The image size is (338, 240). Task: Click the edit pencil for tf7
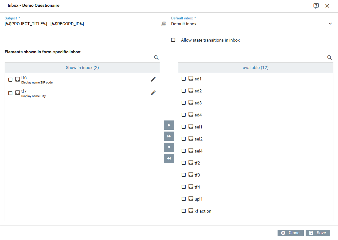(x=153, y=93)
